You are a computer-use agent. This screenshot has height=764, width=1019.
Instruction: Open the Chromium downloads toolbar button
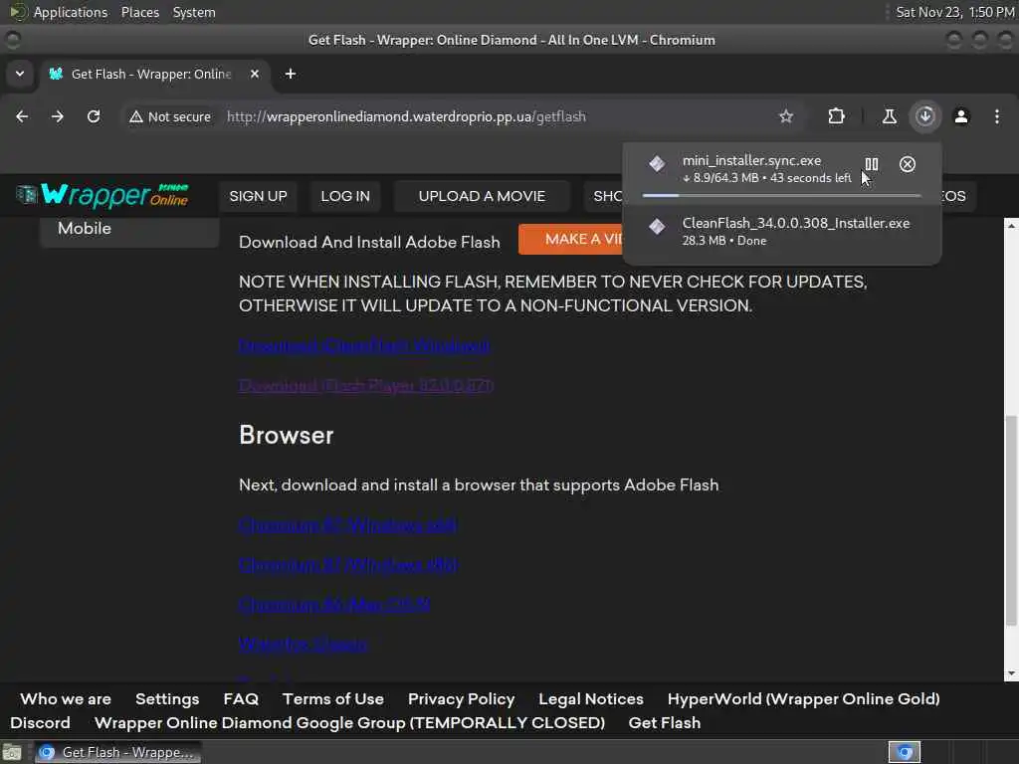click(x=925, y=116)
